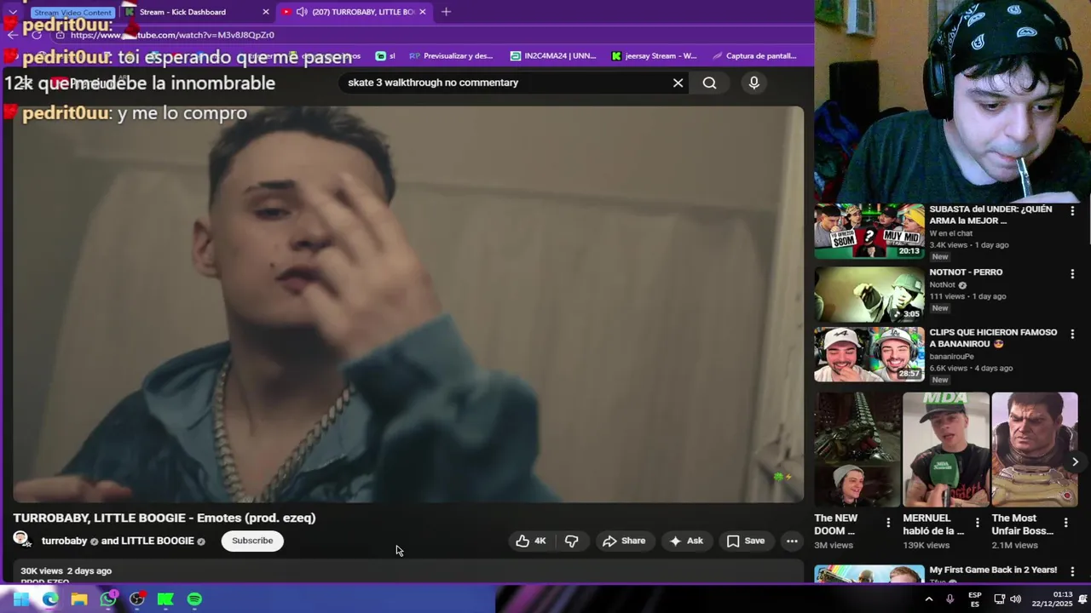This screenshot has height=613, width=1091.
Task: Open options for The Most Unfair Boss short
Action: click(x=1065, y=523)
